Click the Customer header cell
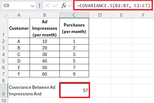The image size is (154, 103). [19, 28]
